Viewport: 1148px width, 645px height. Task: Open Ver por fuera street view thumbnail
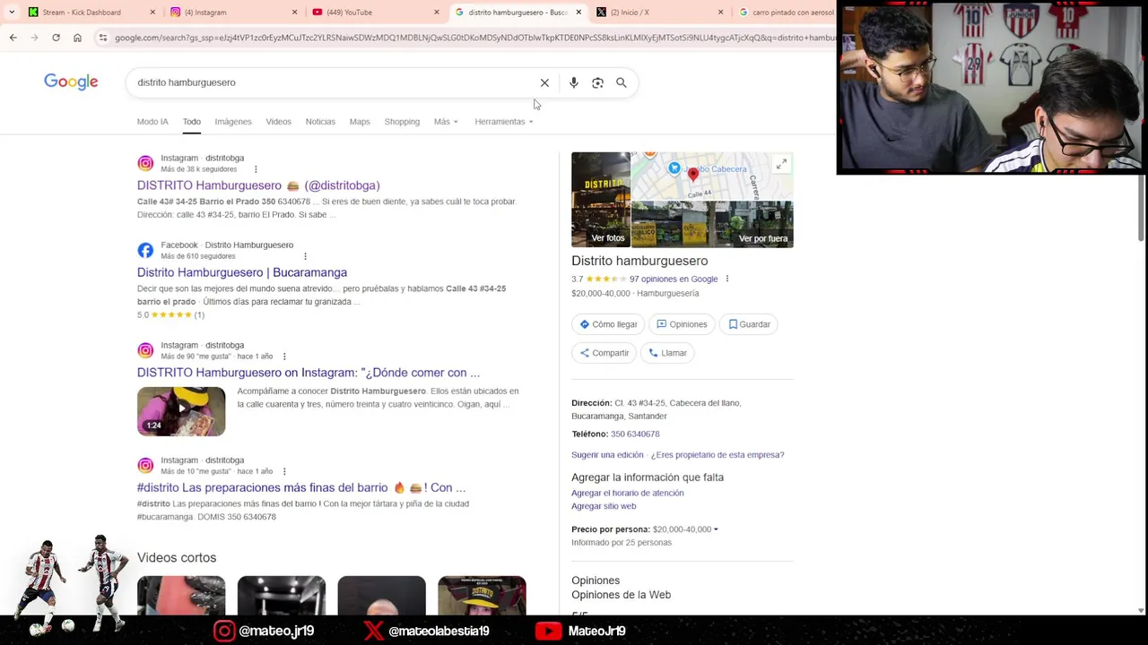point(712,224)
